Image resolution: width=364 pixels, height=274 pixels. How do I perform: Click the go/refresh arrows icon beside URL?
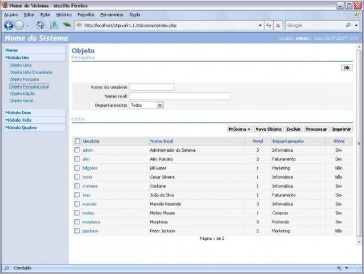pos(269,26)
